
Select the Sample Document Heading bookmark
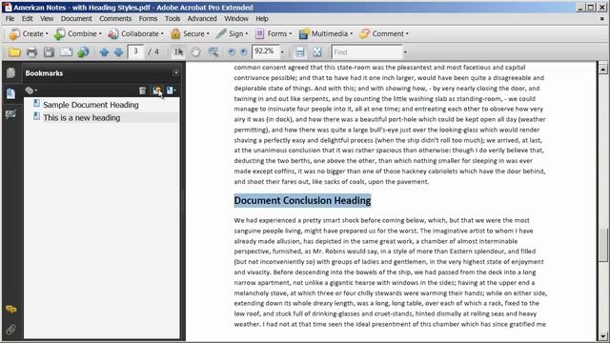pos(91,105)
